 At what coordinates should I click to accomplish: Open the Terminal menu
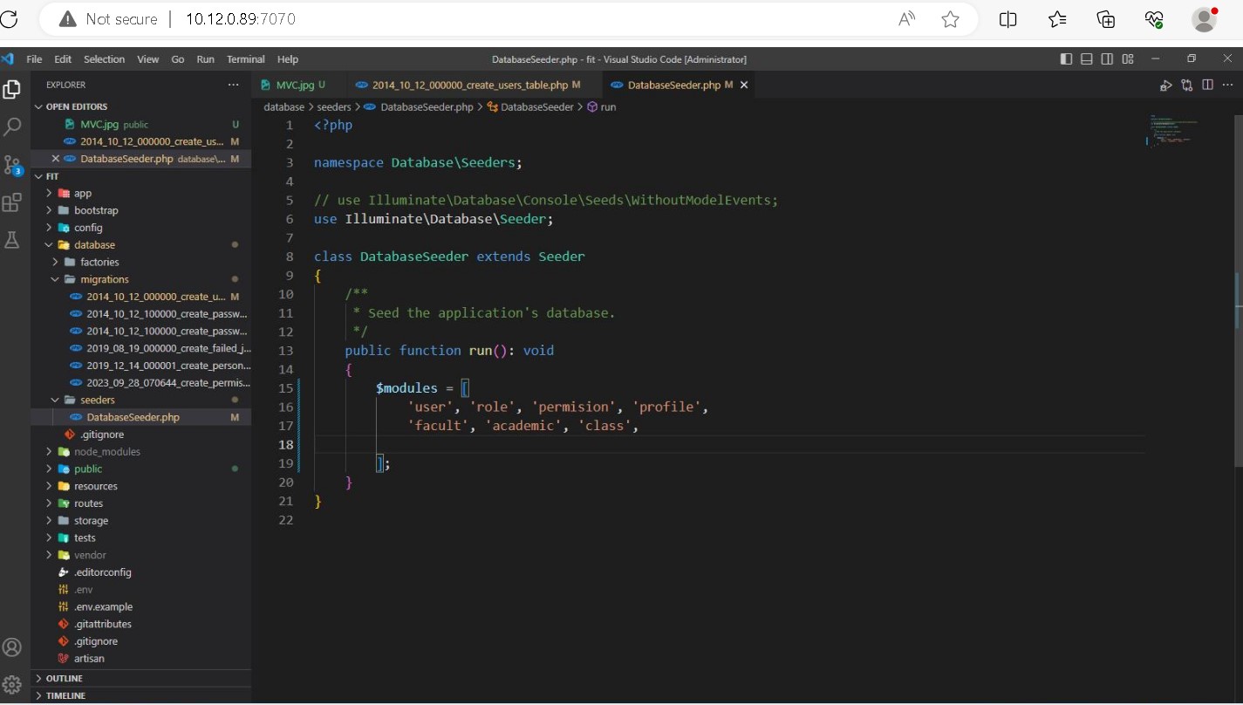pos(245,59)
